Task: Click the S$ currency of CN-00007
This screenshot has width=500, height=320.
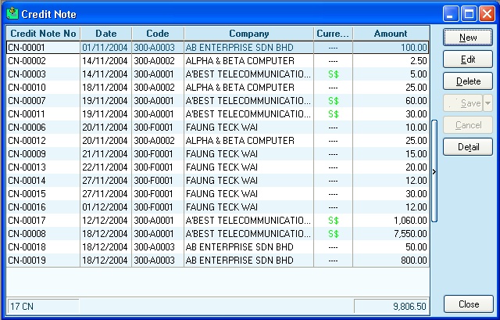Action: click(x=334, y=101)
